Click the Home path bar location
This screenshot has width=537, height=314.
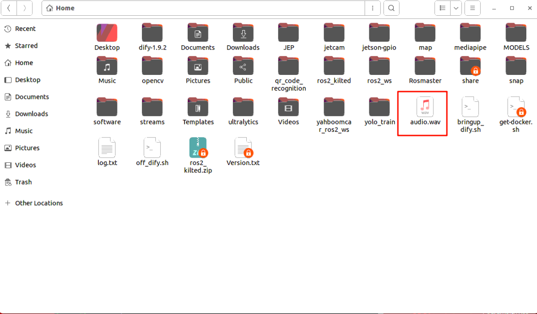[x=60, y=8]
